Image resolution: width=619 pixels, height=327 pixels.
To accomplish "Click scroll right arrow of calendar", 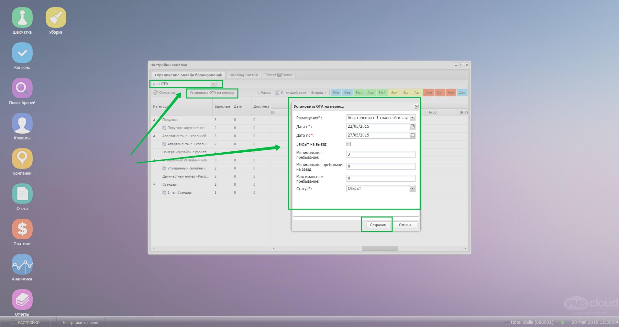I will click(x=465, y=248).
